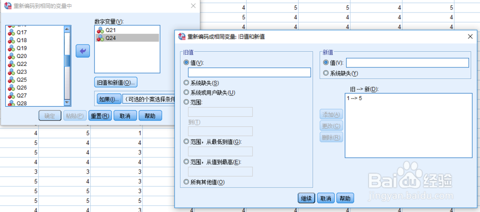Image resolution: width=480 pixels, height=212 pixels.
Task: Select the Q27 variable icon in list
Action: tap(12, 96)
